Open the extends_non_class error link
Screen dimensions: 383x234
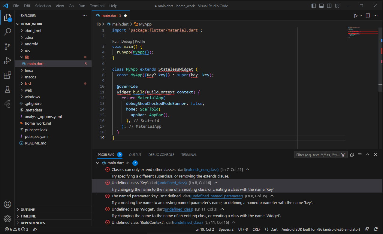(x=202, y=170)
